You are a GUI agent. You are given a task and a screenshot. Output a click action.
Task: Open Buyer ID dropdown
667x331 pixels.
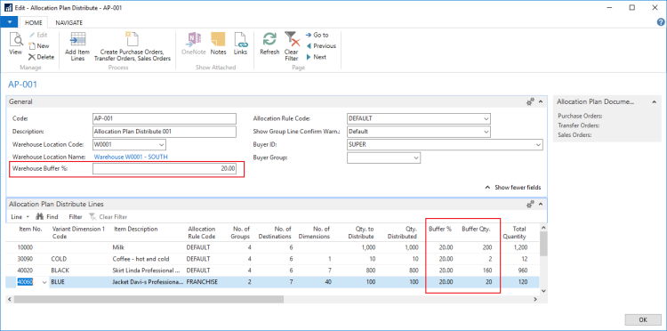[x=539, y=145]
